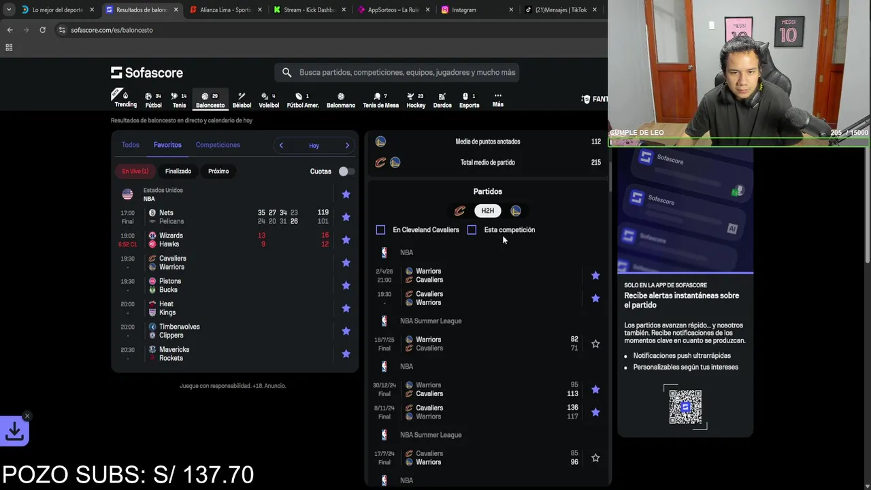The height and width of the screenshot is (490, 871).
Task: Open the Más sports menu
Action: coord(498,100)
